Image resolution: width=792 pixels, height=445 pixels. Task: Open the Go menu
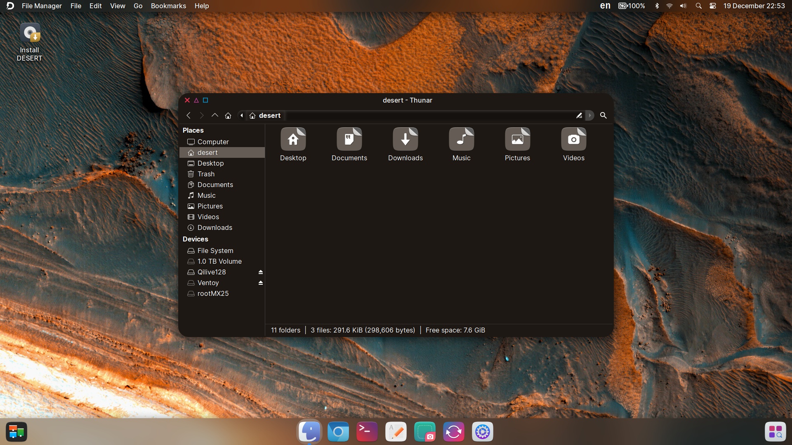point(138,6)
